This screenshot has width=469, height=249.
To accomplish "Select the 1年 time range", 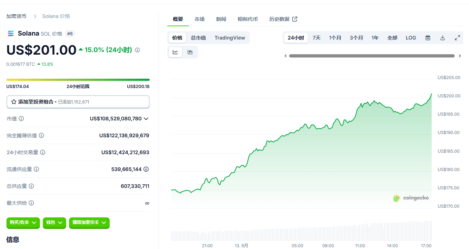I will [375, 38].
